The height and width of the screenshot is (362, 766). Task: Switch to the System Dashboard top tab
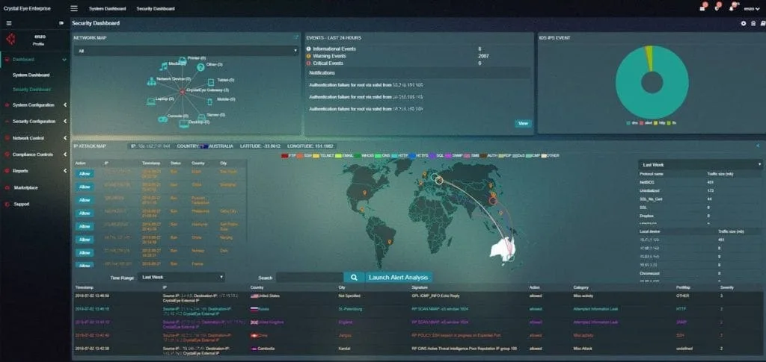(x=107, y=8)
